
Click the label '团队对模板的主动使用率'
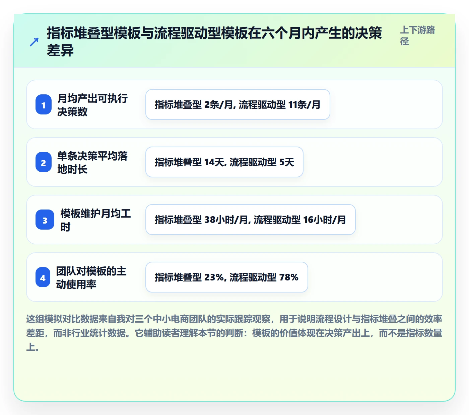click(91, 277)
